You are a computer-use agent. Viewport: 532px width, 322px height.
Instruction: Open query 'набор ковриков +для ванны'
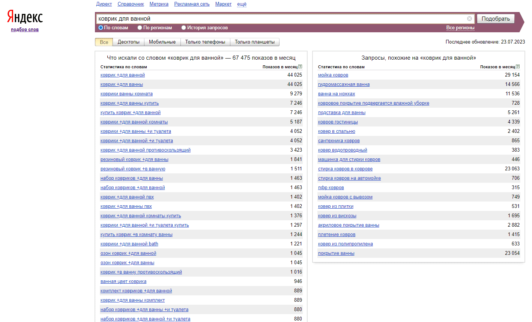tap(132, 178)
